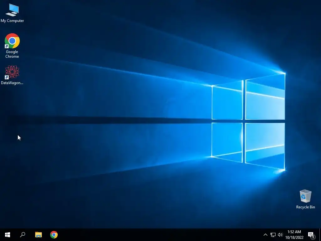Click the Show desktop strip at the end of the taskbar
321x241 pixels.
320,235
